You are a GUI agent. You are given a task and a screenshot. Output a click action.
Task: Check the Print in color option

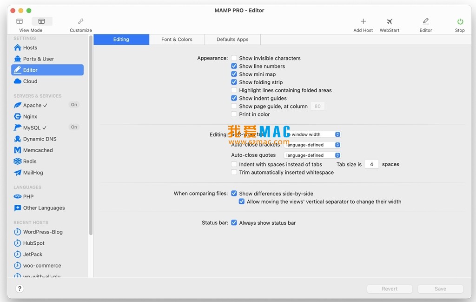234,114
